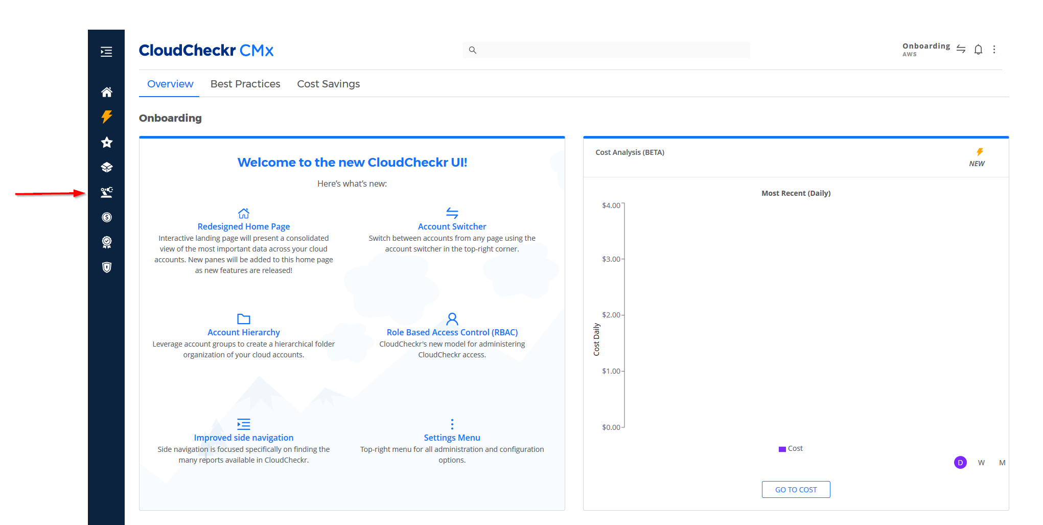This screenshot has width=1043, height=525.
Task: Select the W weekly interval toggle
Action: pyautogui.click(x=981, y=463)
